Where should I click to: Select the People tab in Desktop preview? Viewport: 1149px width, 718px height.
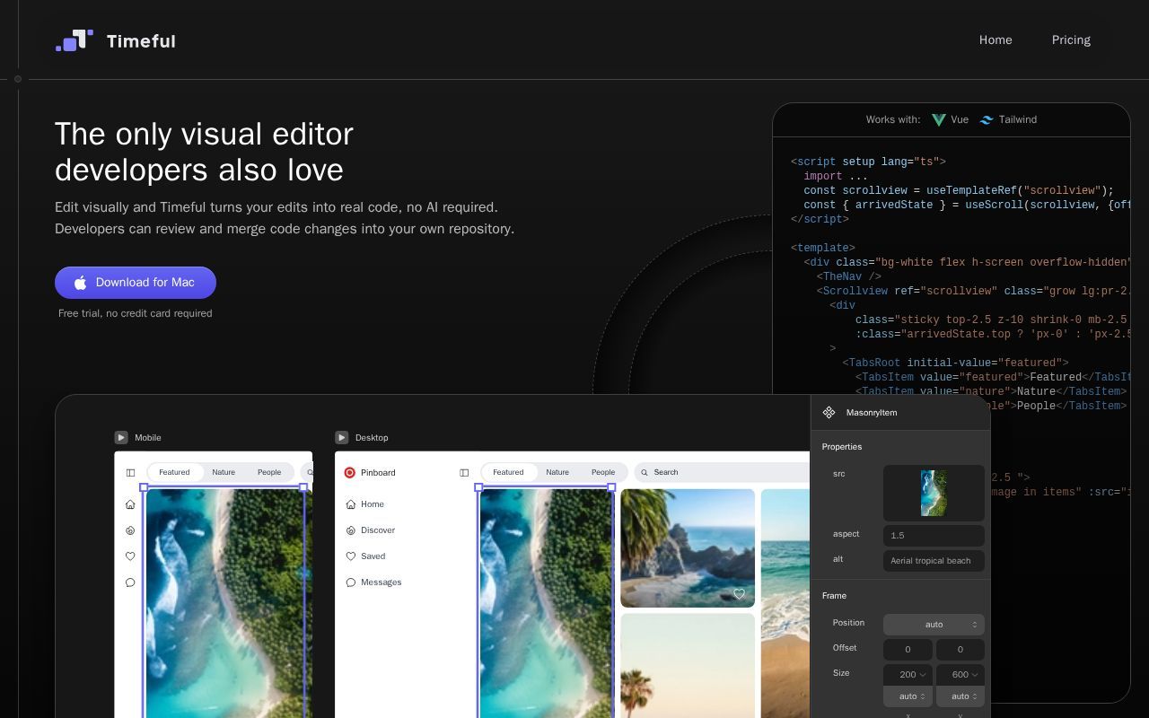point(603,472)
